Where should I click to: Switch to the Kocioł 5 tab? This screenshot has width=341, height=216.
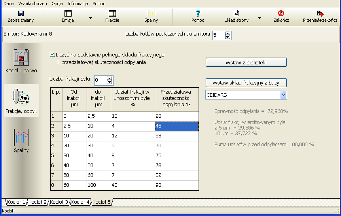click(102, 202)
